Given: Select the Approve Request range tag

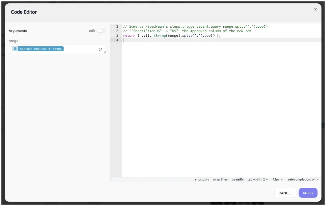Looking at the screenshot, I should [x=38, y=49].
